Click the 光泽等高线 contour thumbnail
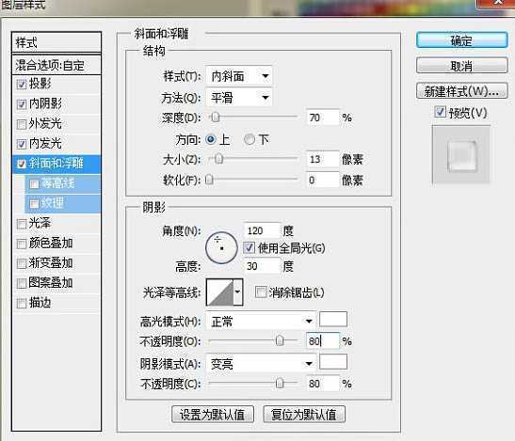The image size is (515, 441). click(x=220, y=292)
